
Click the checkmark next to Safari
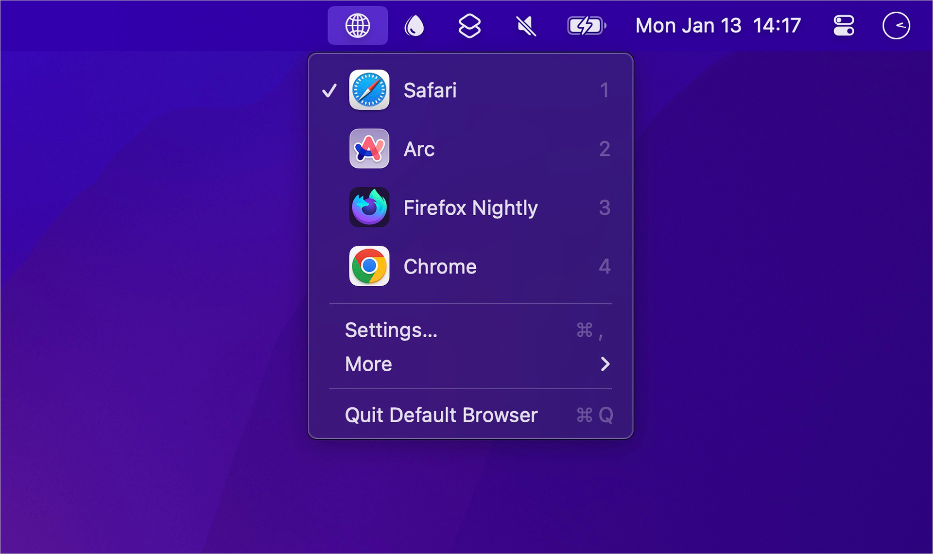coord(329,90)
